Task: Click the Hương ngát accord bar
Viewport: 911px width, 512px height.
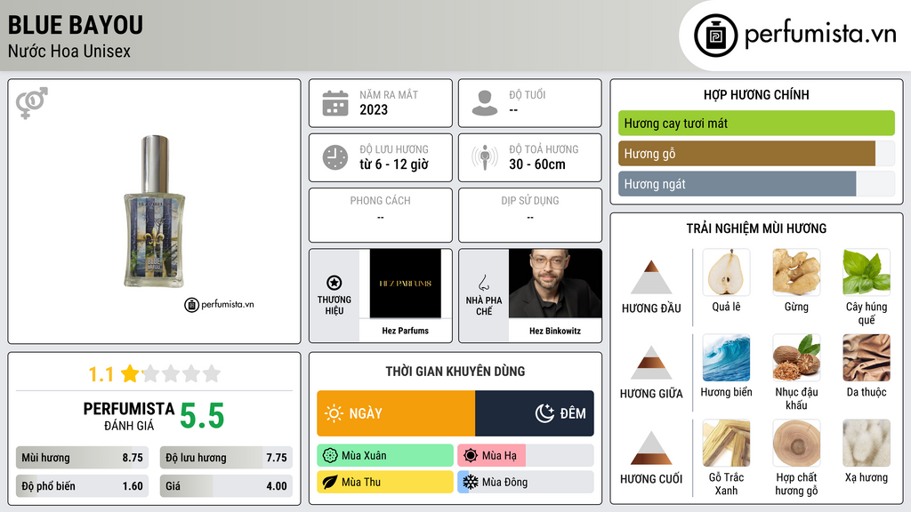Action: click(756, 183)
